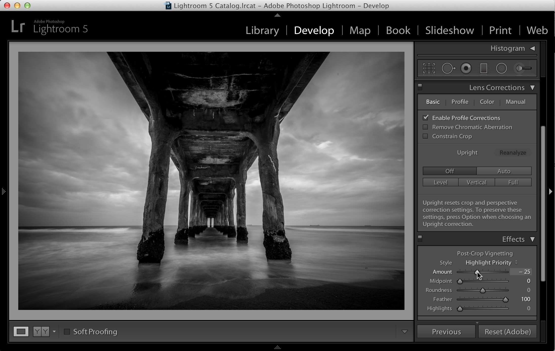The width and height of the screenshot is (555, 351).
Task: Enable Soft Proofing checkbox
Action: click(x=67, y=331)
